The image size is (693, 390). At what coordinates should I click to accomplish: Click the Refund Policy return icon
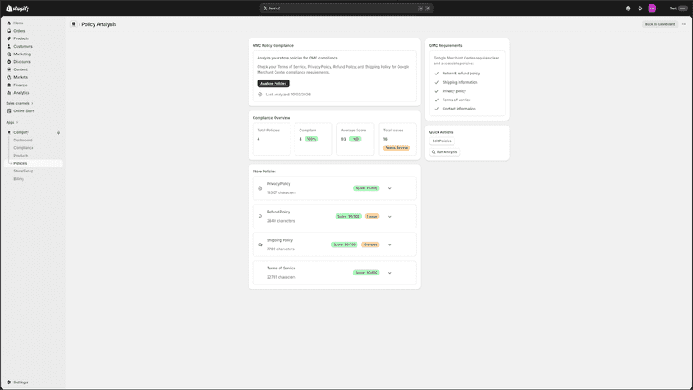(259, 217)
